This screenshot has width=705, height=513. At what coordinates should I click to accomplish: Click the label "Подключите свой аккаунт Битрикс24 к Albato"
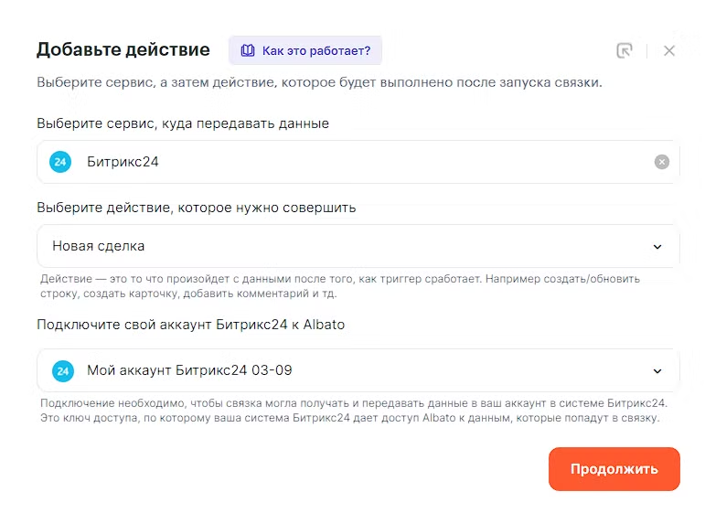[190, 325]
